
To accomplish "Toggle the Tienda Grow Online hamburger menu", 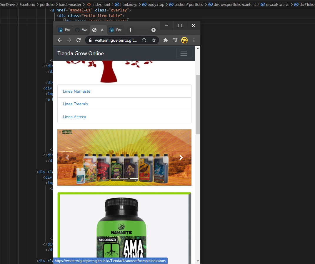I will (x=184, y=53).
